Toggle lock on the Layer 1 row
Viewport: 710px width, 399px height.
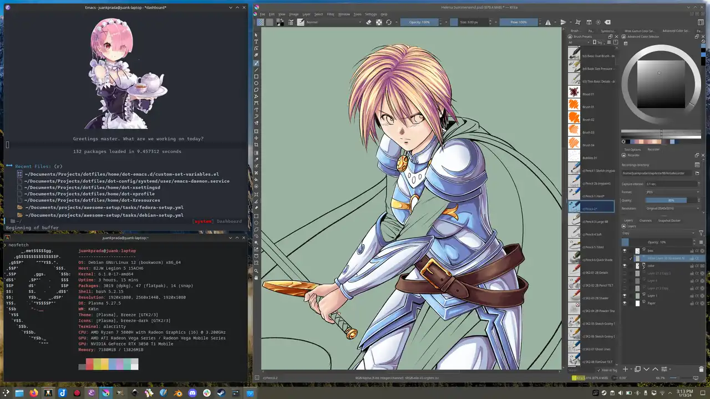pos(692,295)
